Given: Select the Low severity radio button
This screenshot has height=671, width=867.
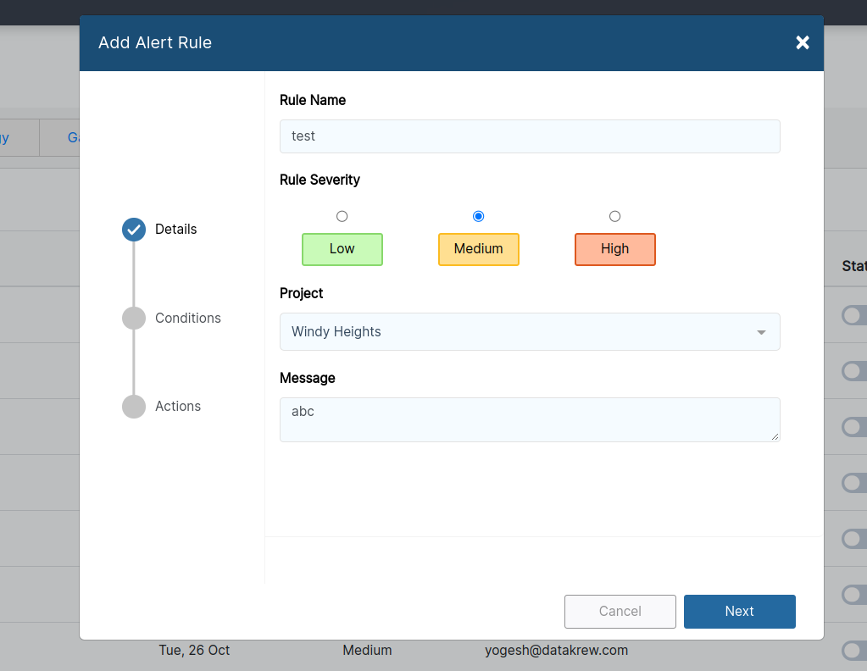Looking at the screenshot, I should pos(342,216).
